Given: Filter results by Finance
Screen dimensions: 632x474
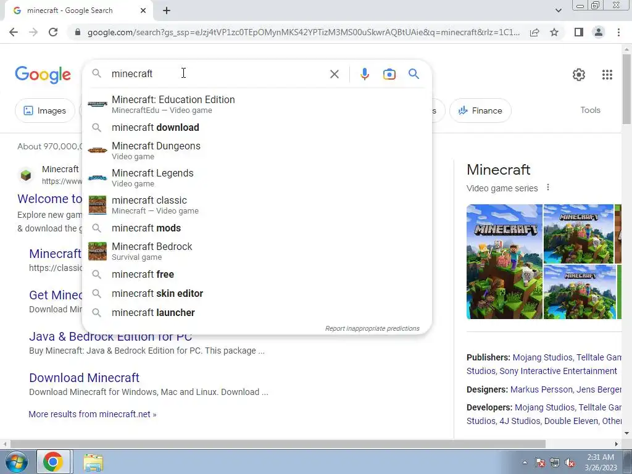Looking at the screenshot, I should (x=480, y=110).
